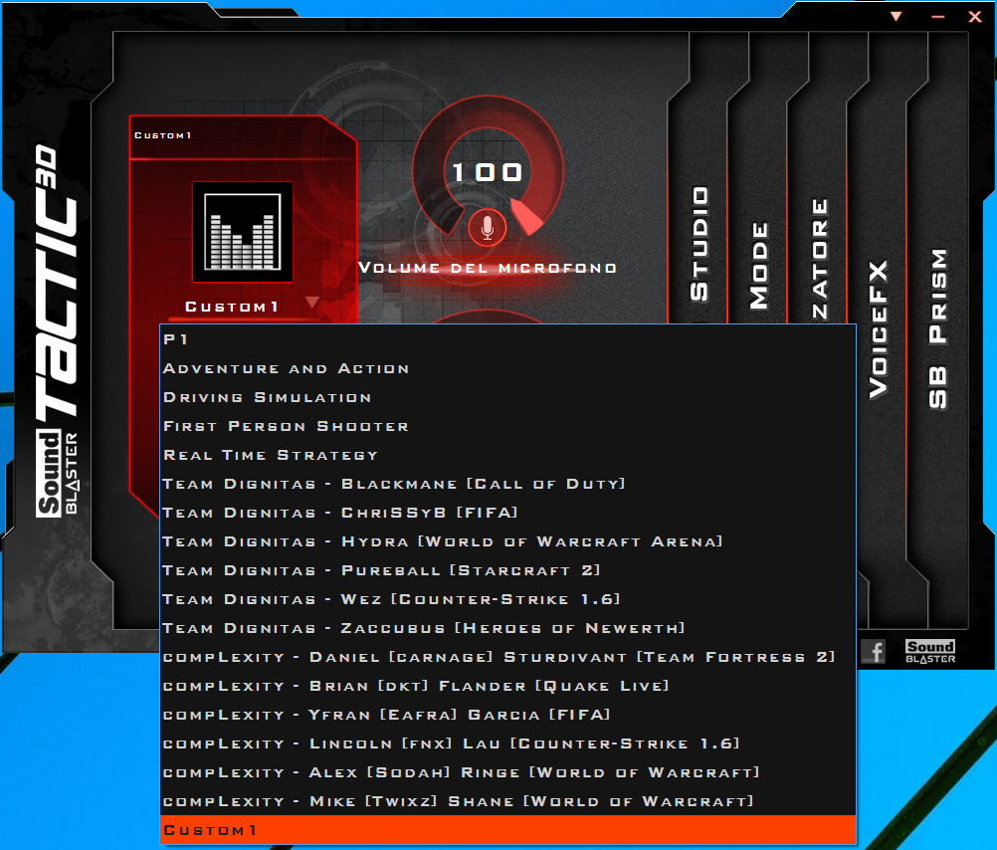
Task: Collapse the Custom1 profile dropdown arrow
Action: click(312, 302)
